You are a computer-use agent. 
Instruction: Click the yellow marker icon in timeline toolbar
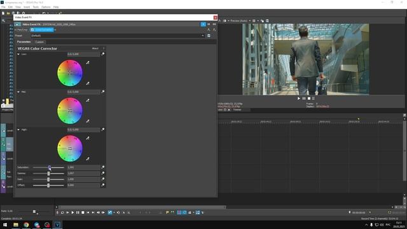pos(167,212)
